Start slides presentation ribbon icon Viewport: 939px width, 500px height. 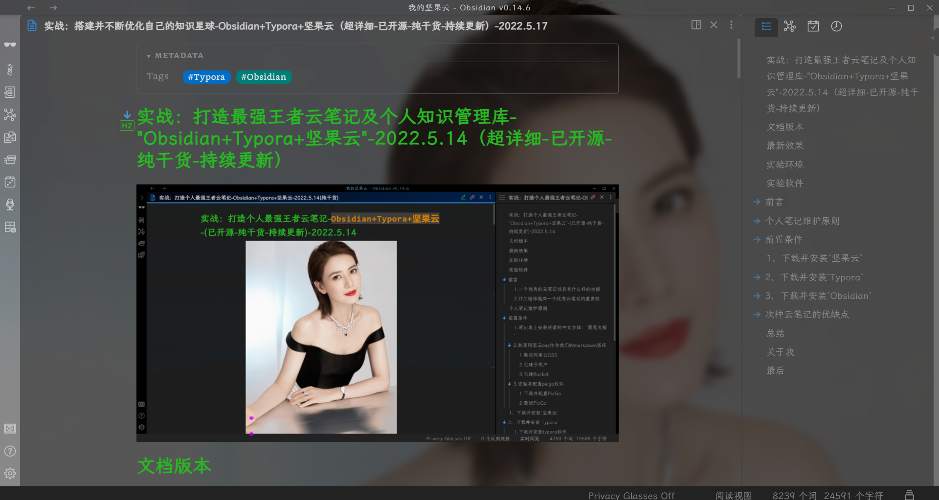tap(10, 159)
